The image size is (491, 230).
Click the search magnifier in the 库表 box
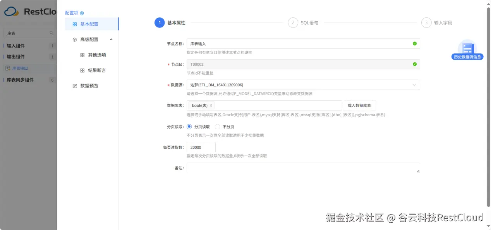[51, 33]
